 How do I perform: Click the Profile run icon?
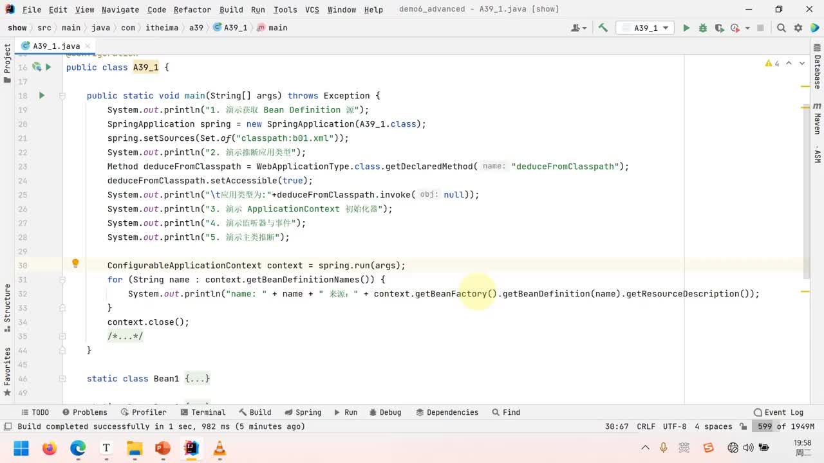(x=735, y=28)
